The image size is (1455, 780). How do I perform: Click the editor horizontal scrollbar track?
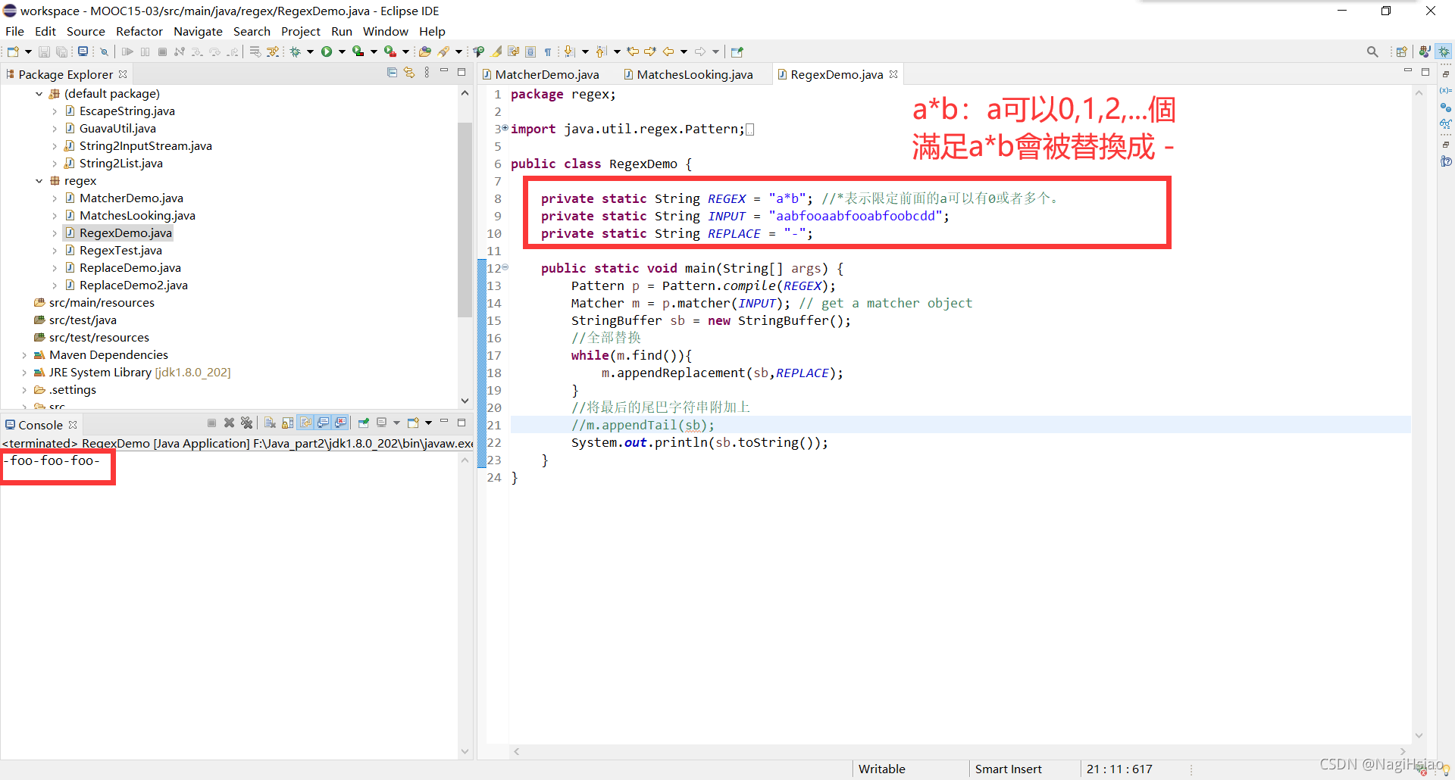[959, 751]
